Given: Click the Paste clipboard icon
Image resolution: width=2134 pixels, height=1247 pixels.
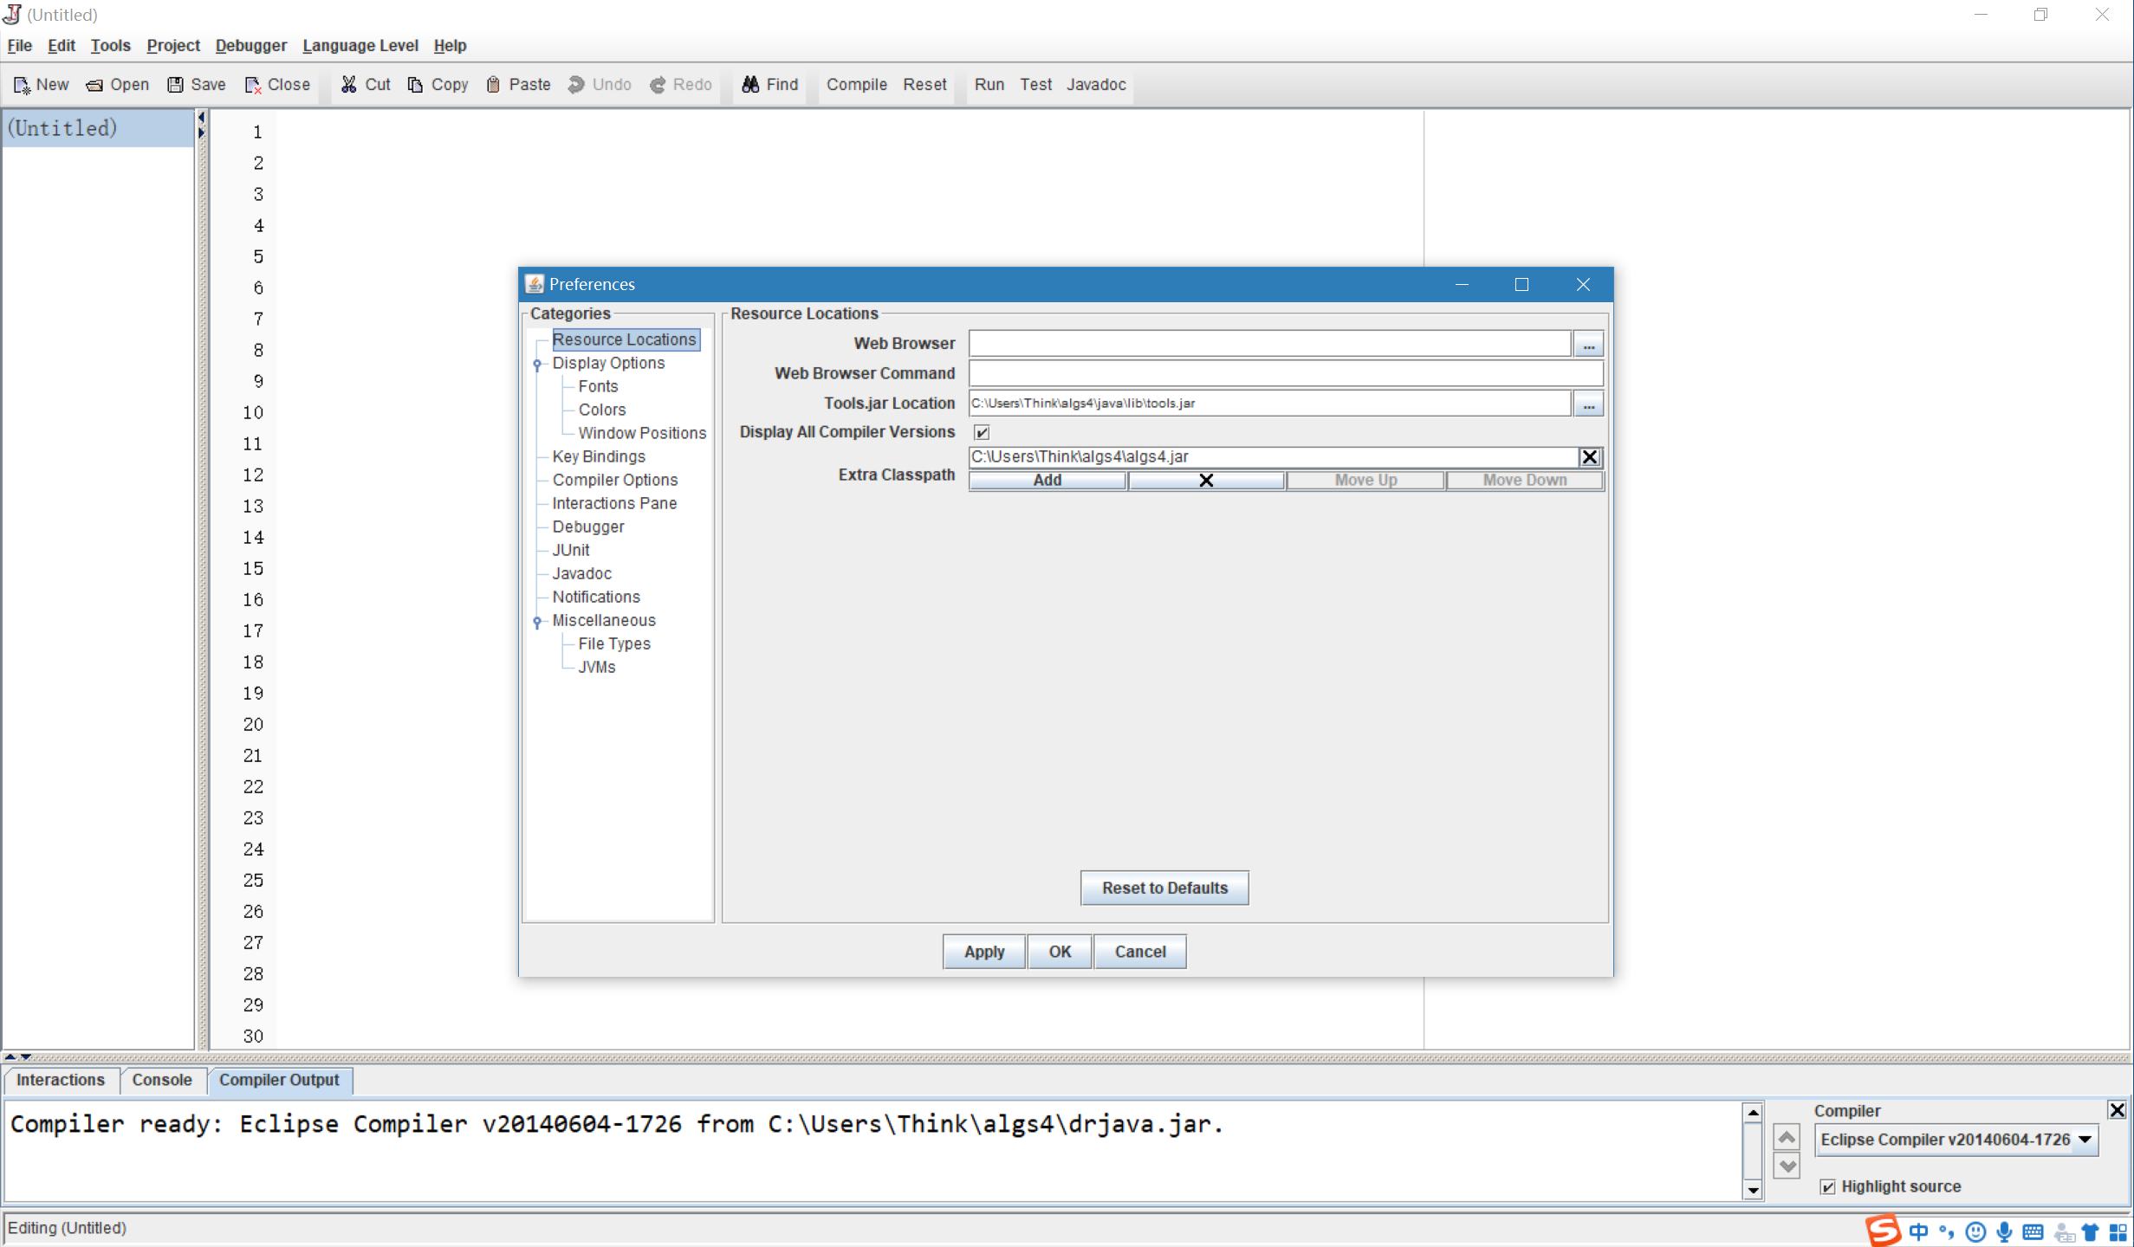Looking at the screenshot, I should tap(494, 84).
